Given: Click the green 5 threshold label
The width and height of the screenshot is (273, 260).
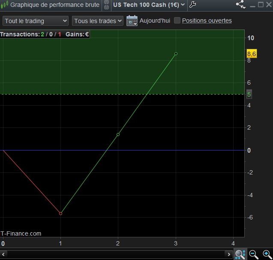Looking at the screenshot, I should (x=249, y=95).
